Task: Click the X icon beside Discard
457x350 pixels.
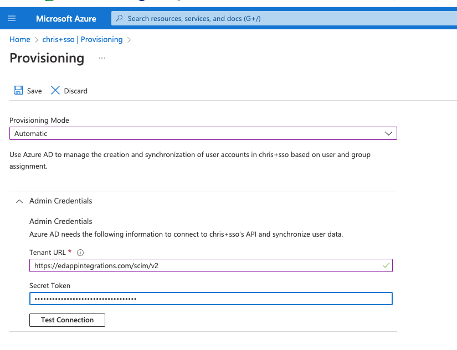Action: click(55, 90)
